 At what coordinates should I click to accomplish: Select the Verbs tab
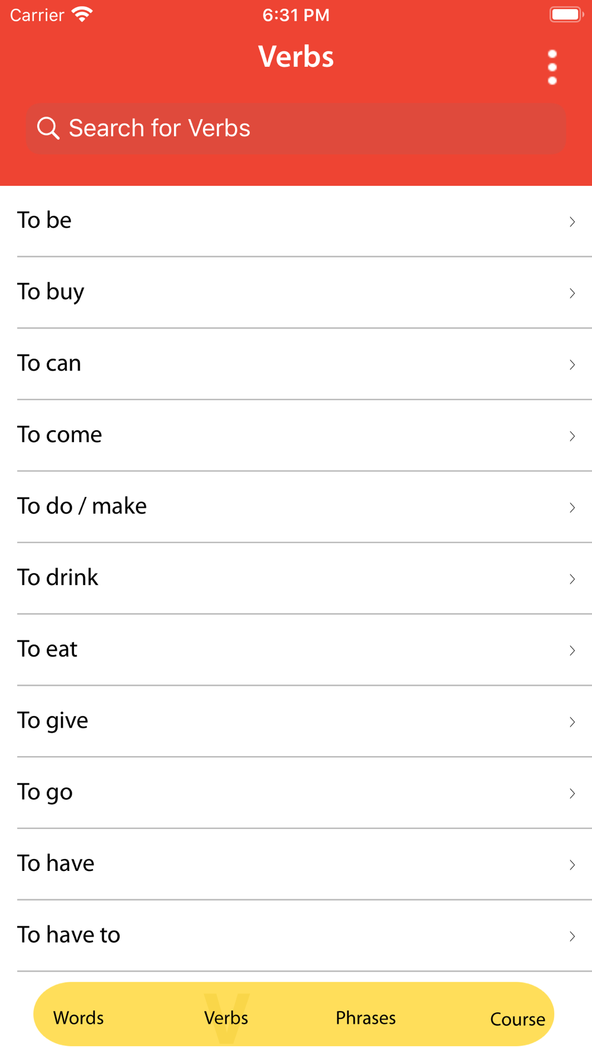click(x=226, y=1018)
